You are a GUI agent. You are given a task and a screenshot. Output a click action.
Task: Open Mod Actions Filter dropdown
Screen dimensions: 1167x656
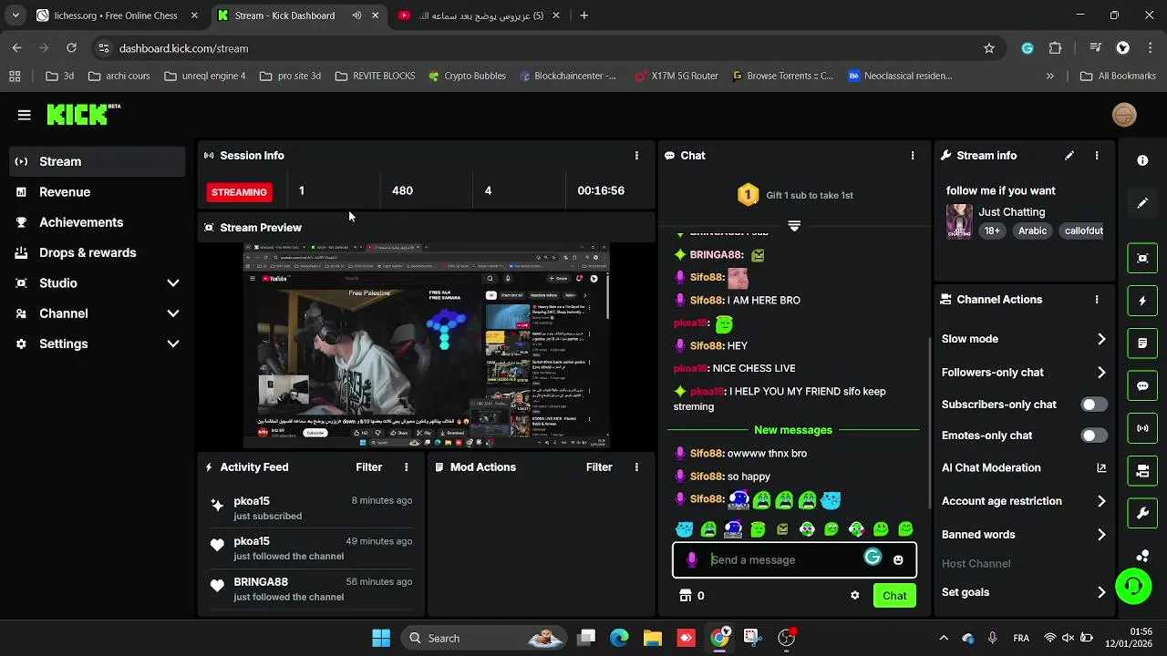pos(599,467)
